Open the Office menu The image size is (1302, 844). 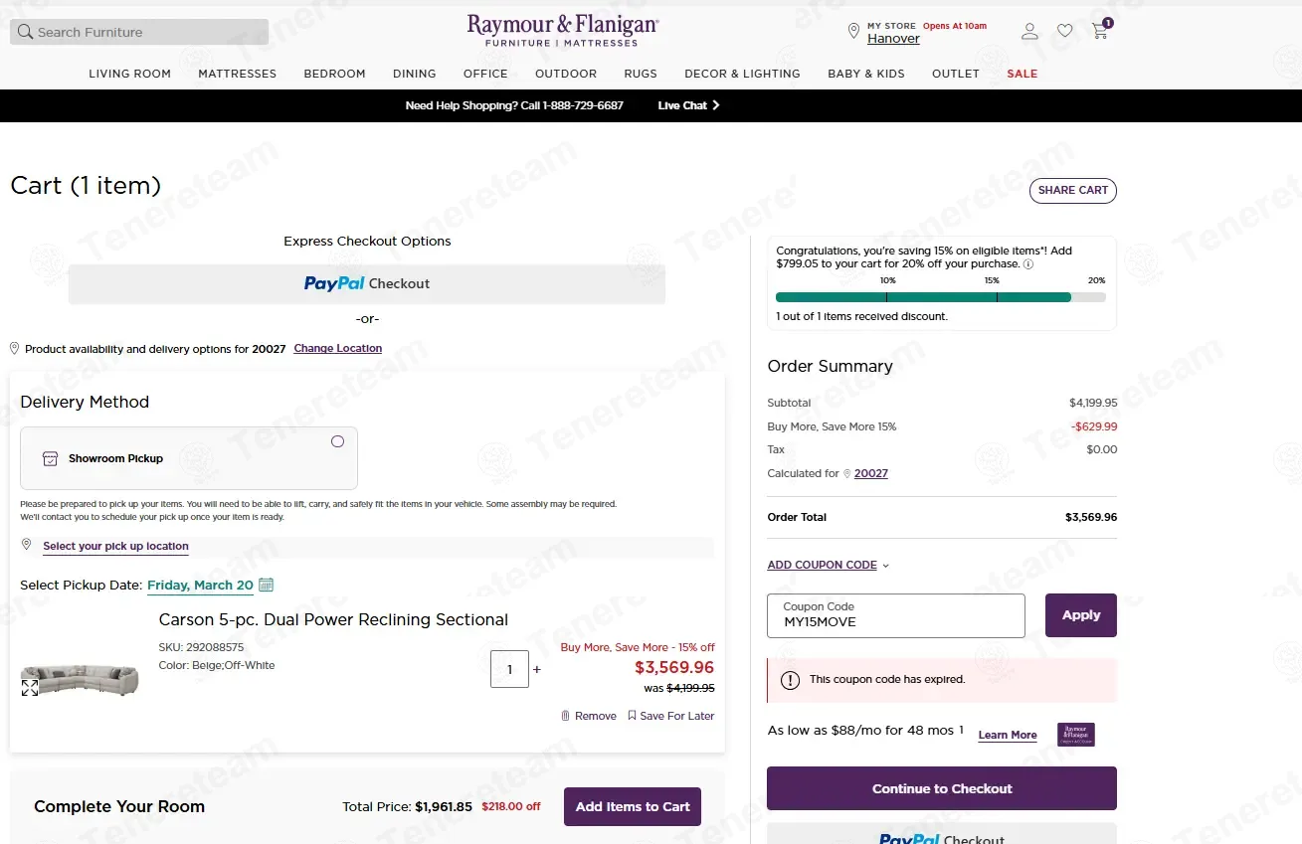coord(485,74)
